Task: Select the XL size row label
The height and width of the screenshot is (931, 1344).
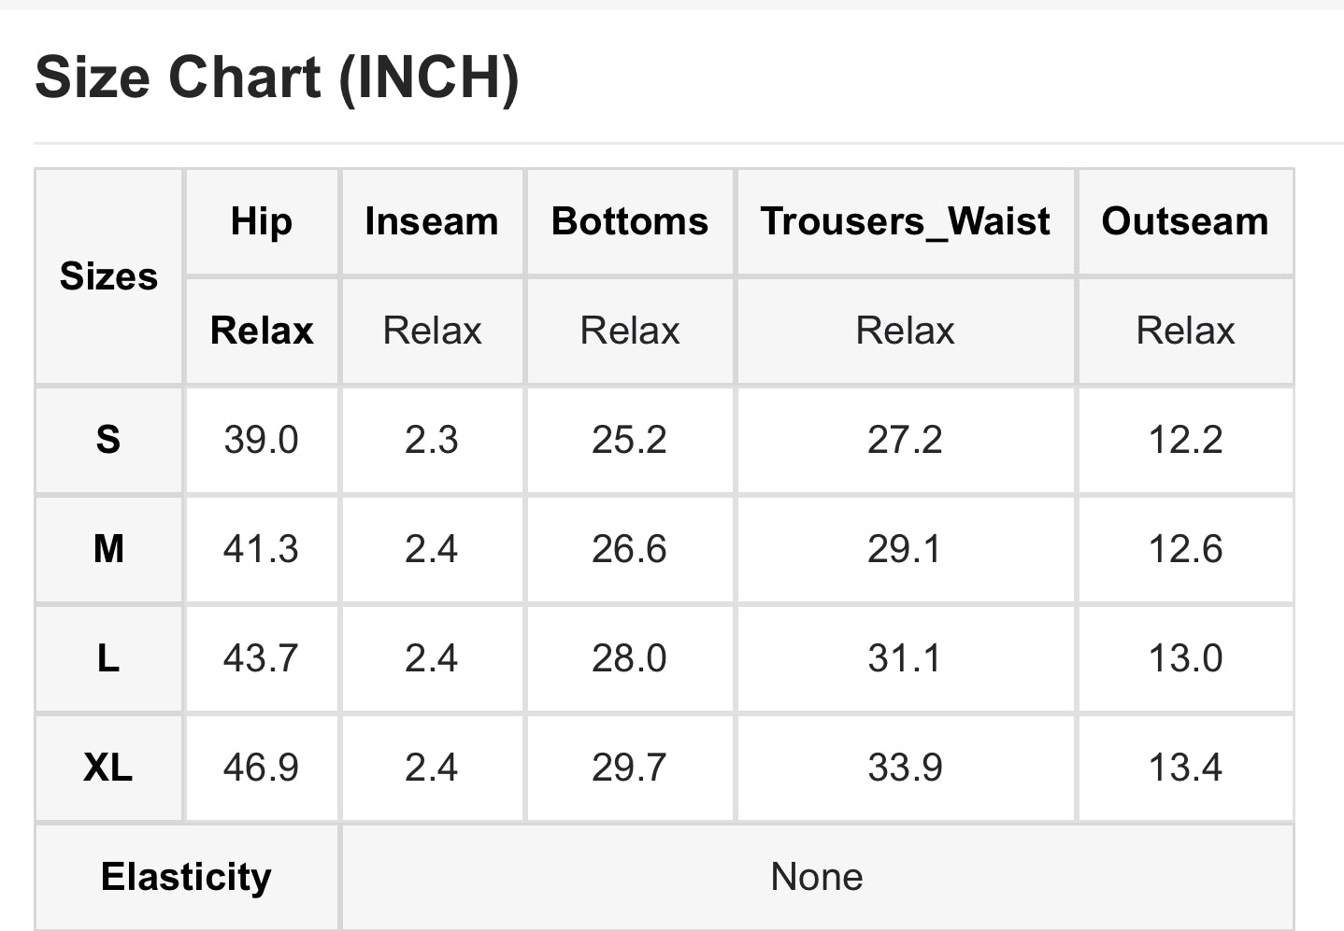Action: [x=108, y=768]
